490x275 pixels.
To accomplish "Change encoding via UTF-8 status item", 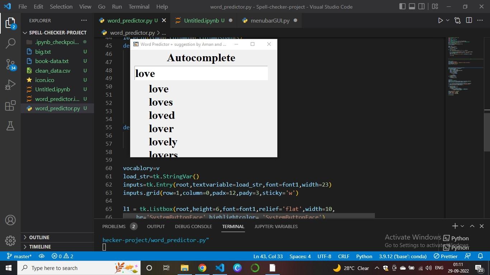I will tap(324, 256).
